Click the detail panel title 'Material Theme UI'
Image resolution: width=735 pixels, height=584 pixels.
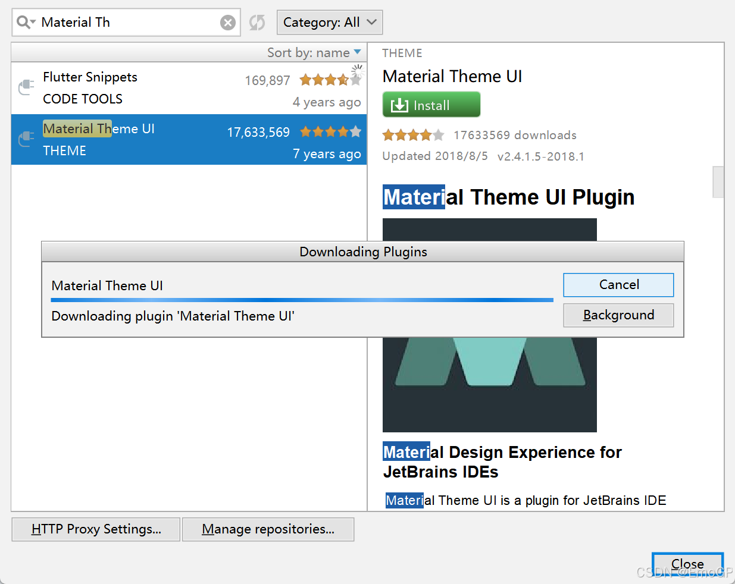tap(452, 76)
